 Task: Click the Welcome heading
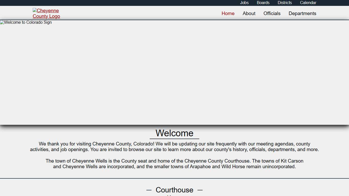(x=175, y=133)
